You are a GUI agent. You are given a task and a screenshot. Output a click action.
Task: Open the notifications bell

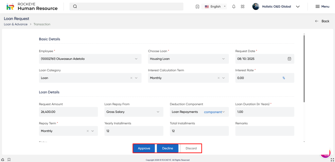click(234, 7)
